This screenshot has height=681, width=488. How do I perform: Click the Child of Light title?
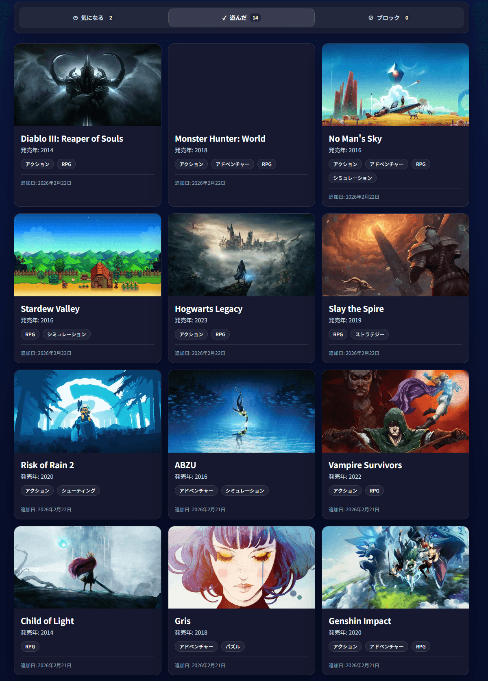point(47,621)
